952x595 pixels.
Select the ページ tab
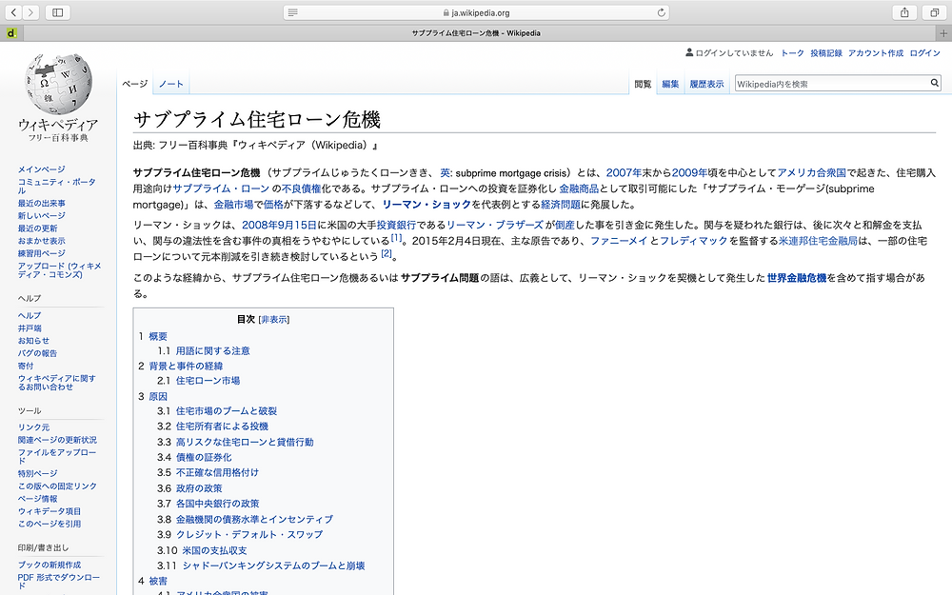(135, 84)
